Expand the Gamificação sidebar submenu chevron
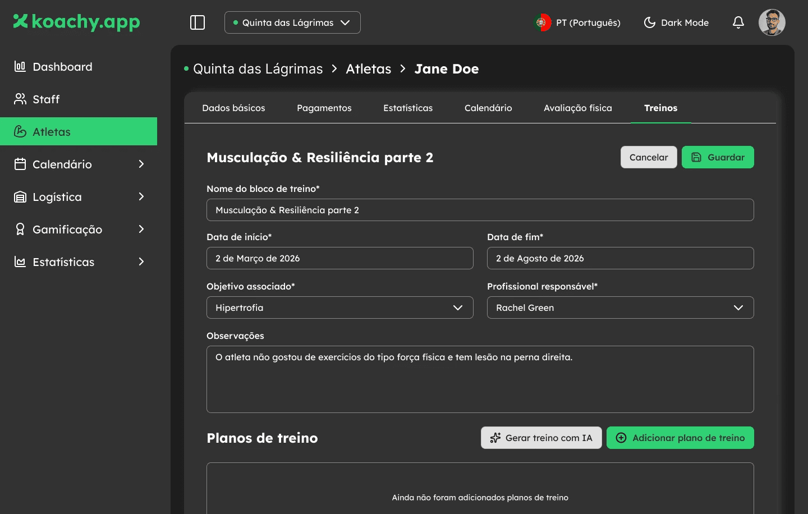This screenshot has width=808, height=514. (x=141, y=230)
